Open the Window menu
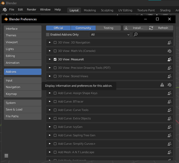Viewport: 179px width, 163px height. 45,9
